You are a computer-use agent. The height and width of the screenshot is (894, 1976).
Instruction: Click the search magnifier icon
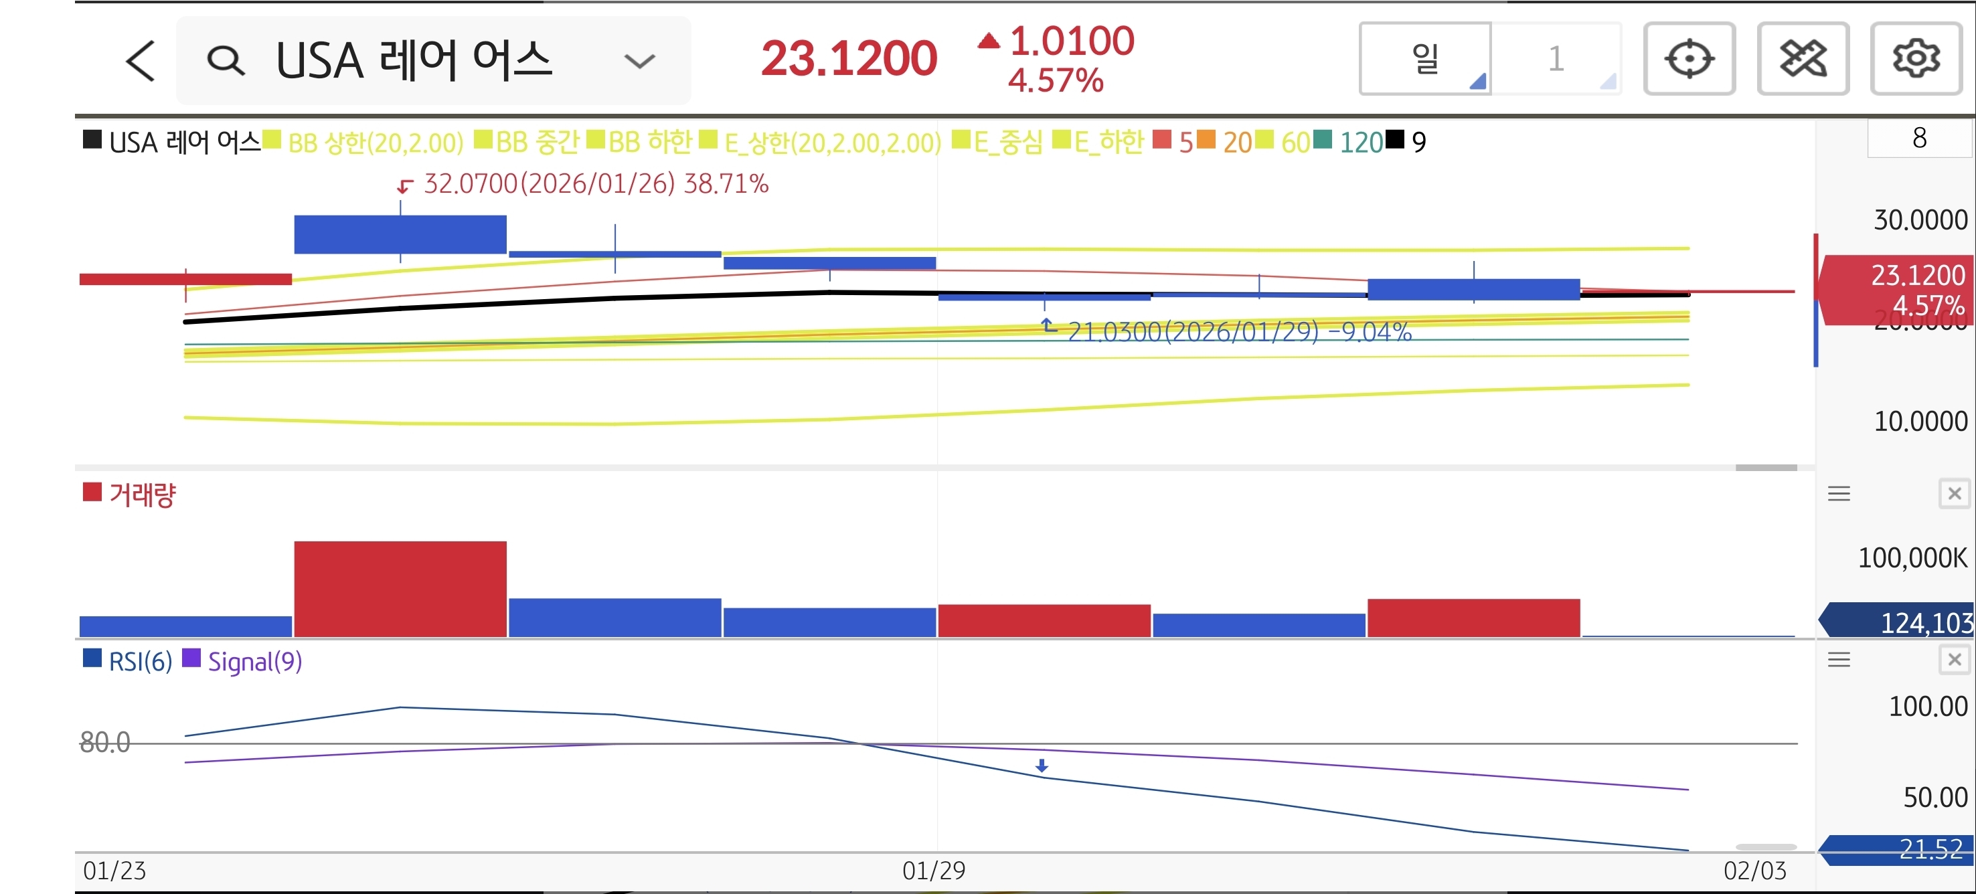tap(226, 61)
